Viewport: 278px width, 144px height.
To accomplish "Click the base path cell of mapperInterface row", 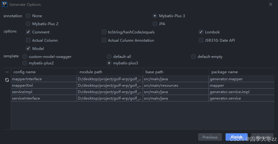I will [x=176, y=79].
